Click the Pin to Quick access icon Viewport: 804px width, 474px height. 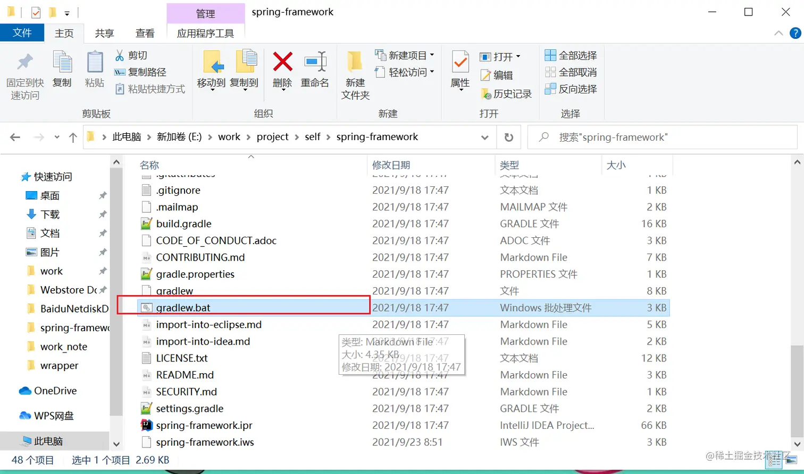[25, 63]
